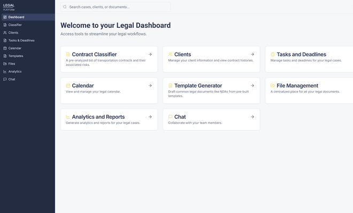Click the Files folder icon in sidebar
This screenshot has width=353, height=213.
5,64
